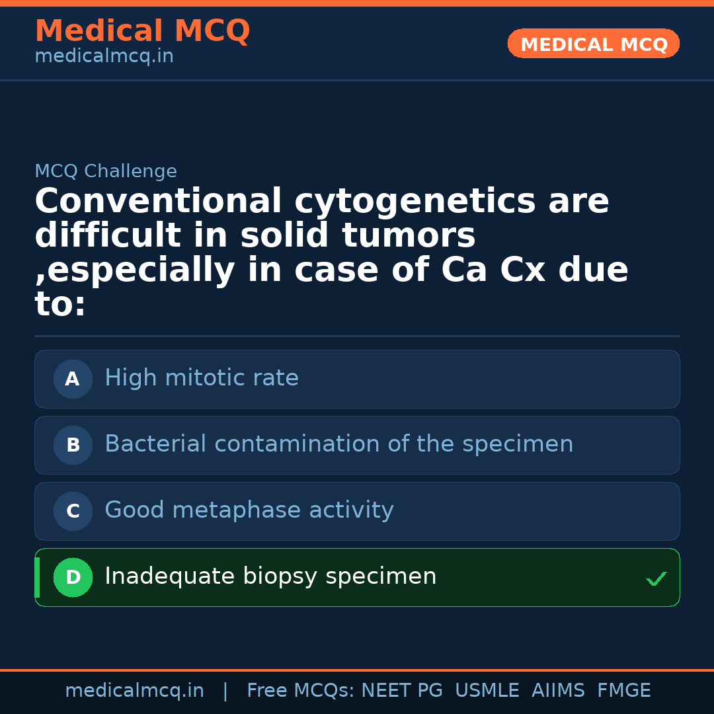
Task: Click the "Free MCQs:" footer label
Action: (x=301, y=691)
